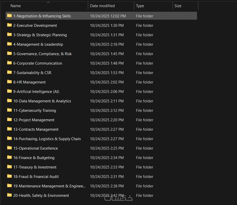
Task: Click folder icon beside 5-Governance, Compliance, & Risk
Action: [x=9, y=54]
